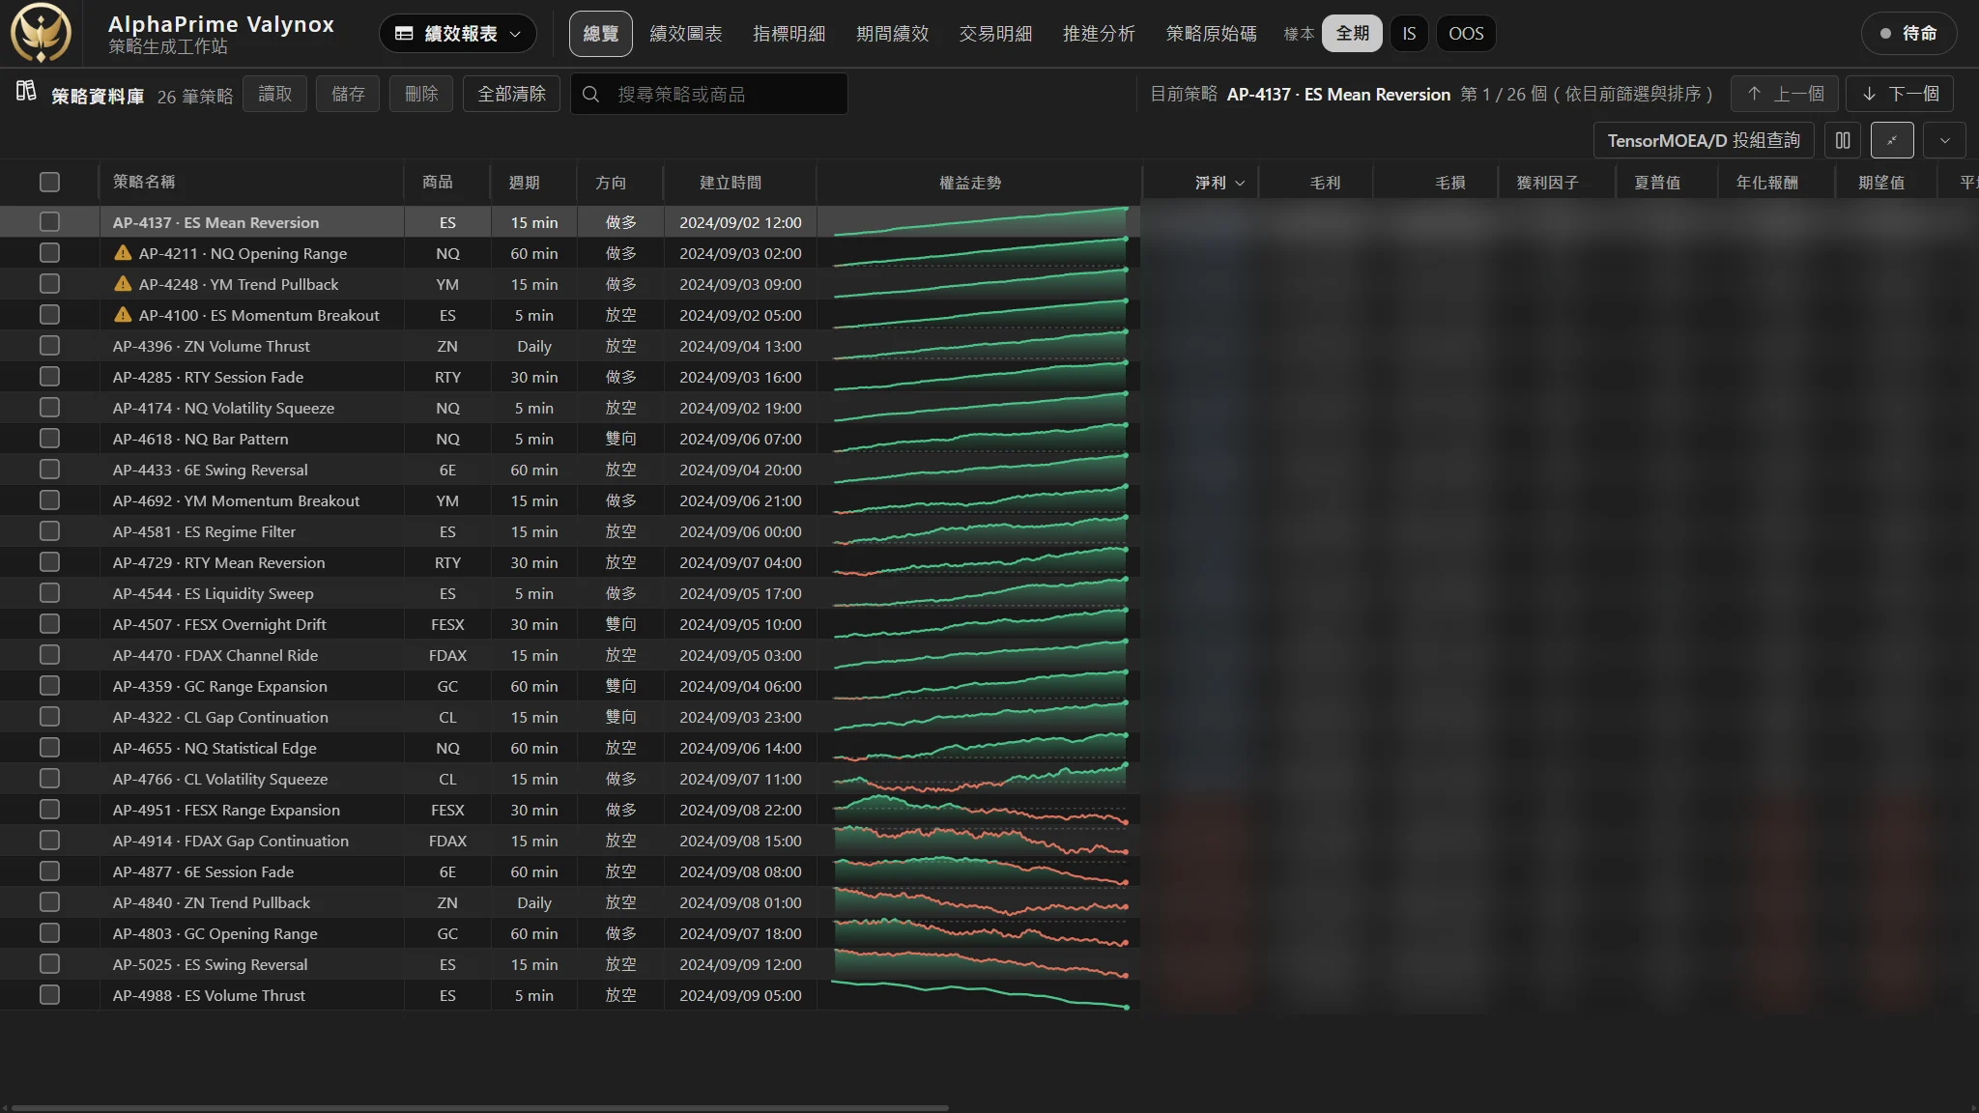Select the IS sample button
Screen dimensions: 1979x1113
click(x=1409, y=34)
